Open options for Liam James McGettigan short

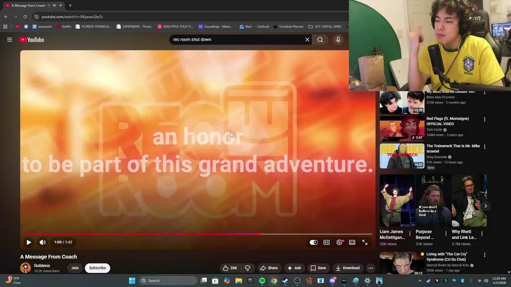pyautogui.click(x=410, y=234)
